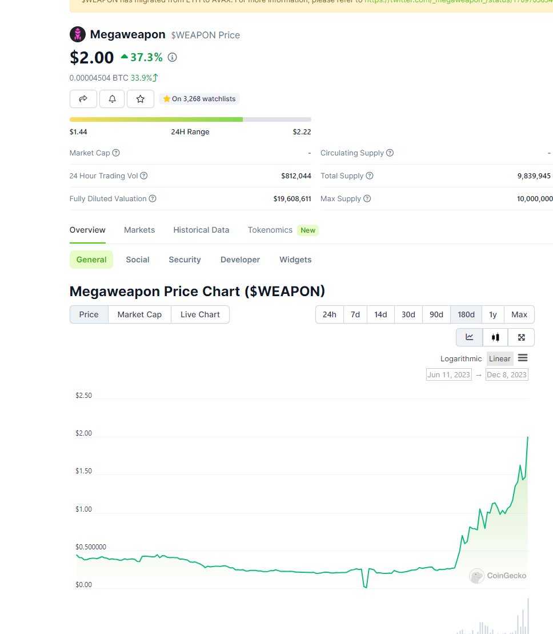This screenshot has height=634, width=553.
Task: Expand chart to fullscreen icon
Action: (521, 337)
